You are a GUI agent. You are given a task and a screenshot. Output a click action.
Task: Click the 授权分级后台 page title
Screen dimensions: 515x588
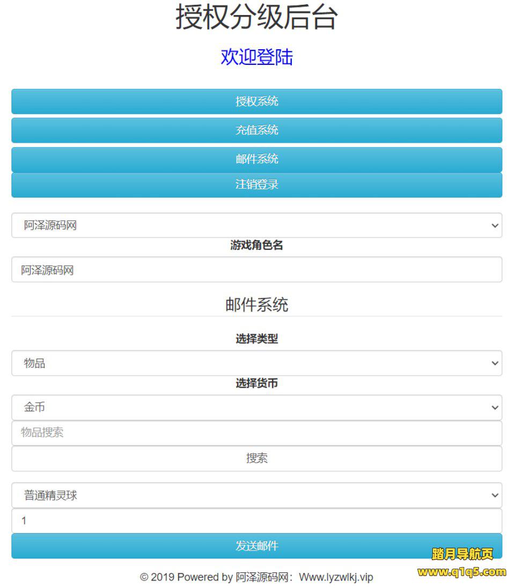click(256, 17)
